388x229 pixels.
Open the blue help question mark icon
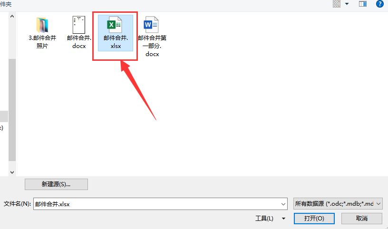point(380,4)
